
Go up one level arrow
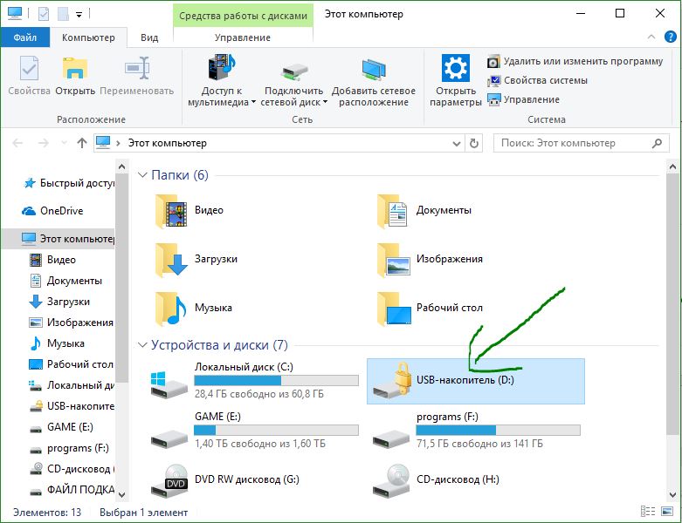pyautogui.click(x=82, y=143)
